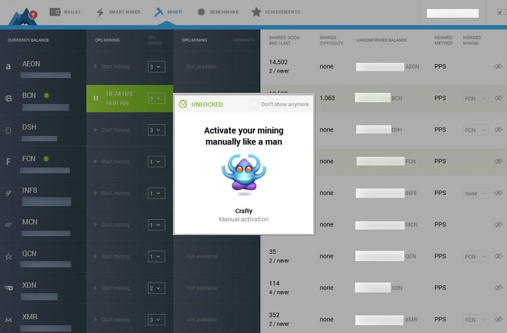Open XMR CPU cores dropdown
Screen dimensions: 507x333
(156, 320)
